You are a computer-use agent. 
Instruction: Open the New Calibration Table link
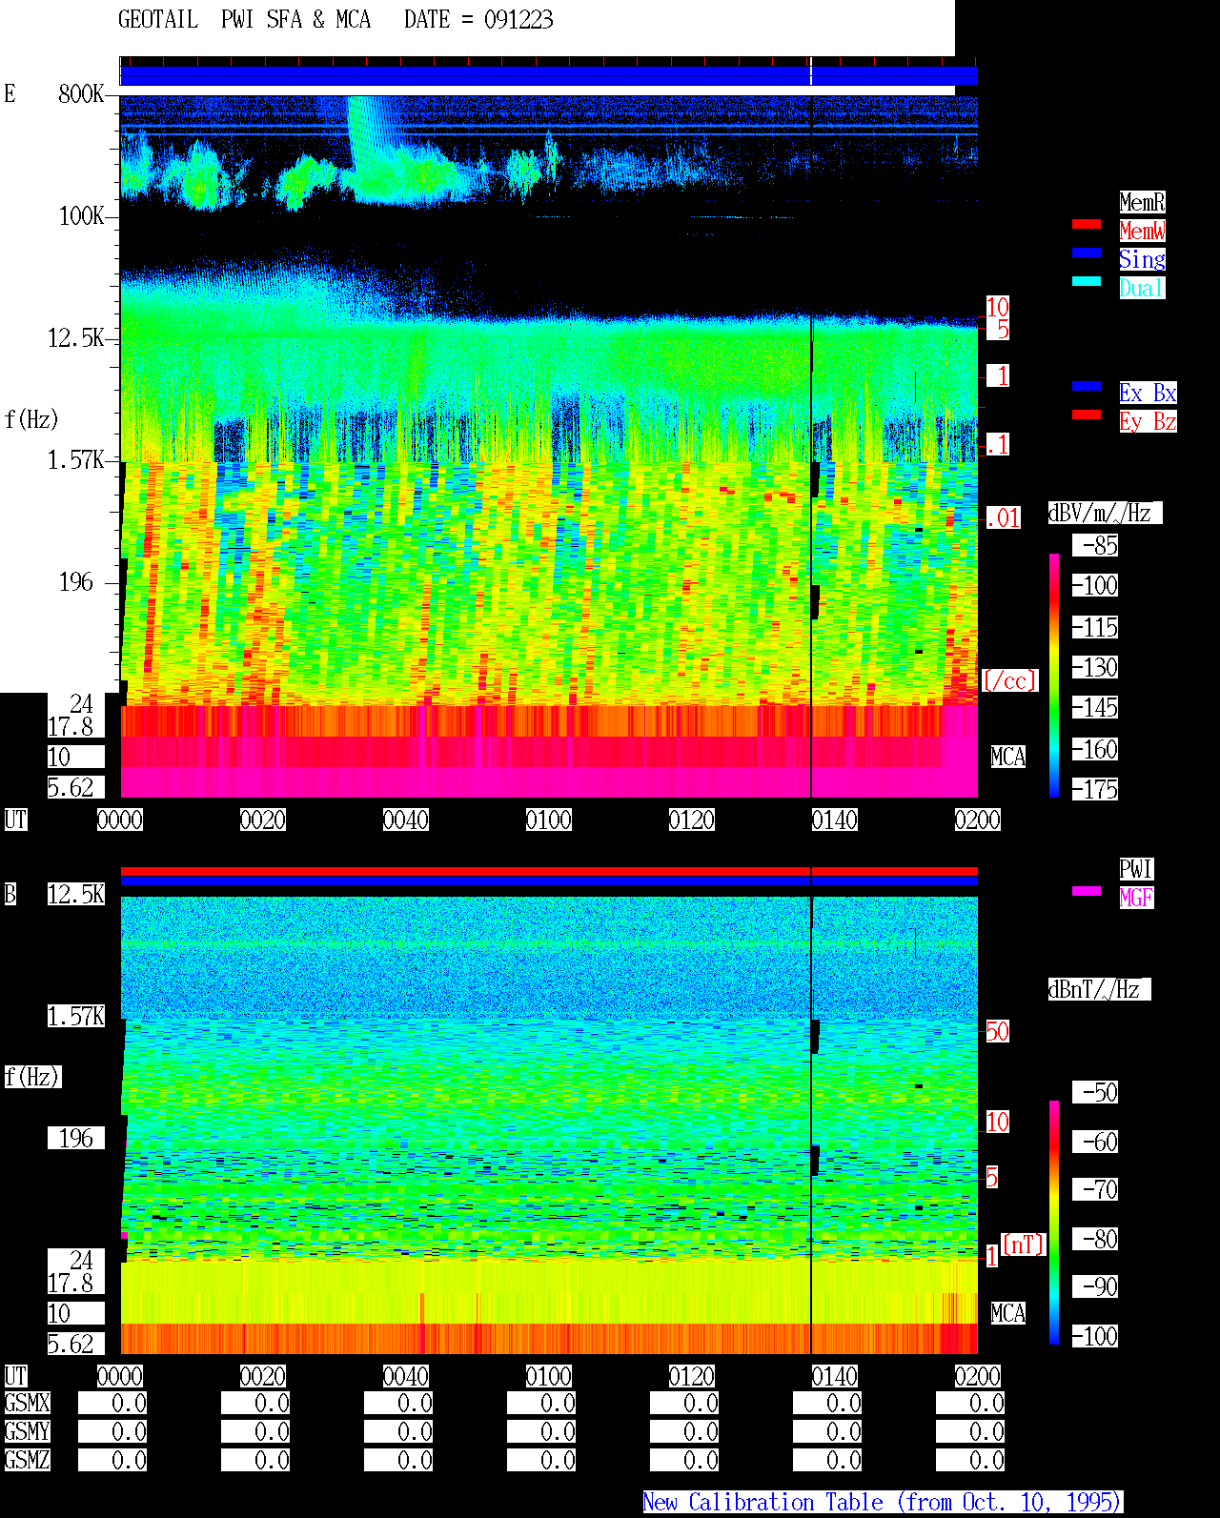pyautogui.click(x=883, y=1502)
